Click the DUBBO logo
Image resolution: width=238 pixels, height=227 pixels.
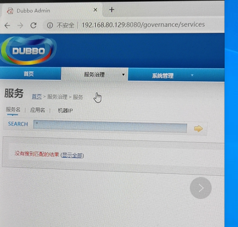pyautogui.click(x=29, y=51)
